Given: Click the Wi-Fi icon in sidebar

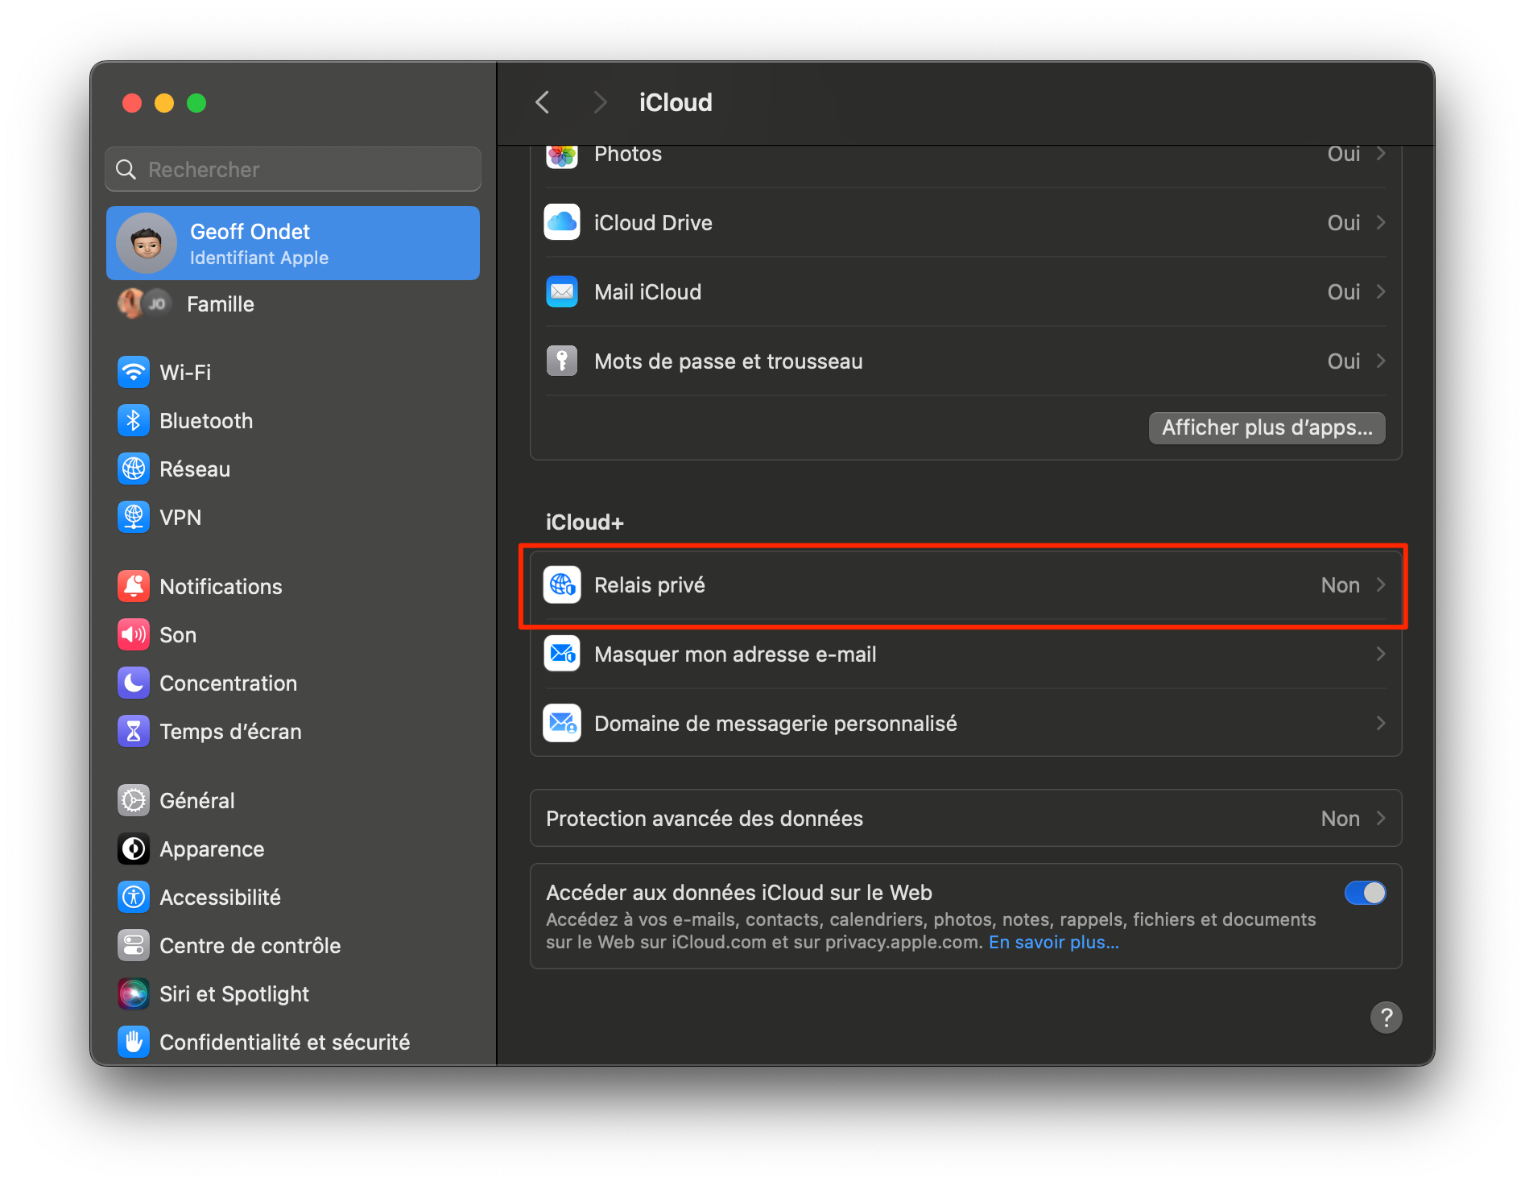Looking at the screenshot, I should pyautogui.click(x=134, y=372).
